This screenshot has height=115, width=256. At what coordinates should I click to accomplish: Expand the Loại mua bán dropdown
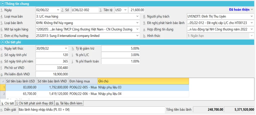tap(137, 16)
